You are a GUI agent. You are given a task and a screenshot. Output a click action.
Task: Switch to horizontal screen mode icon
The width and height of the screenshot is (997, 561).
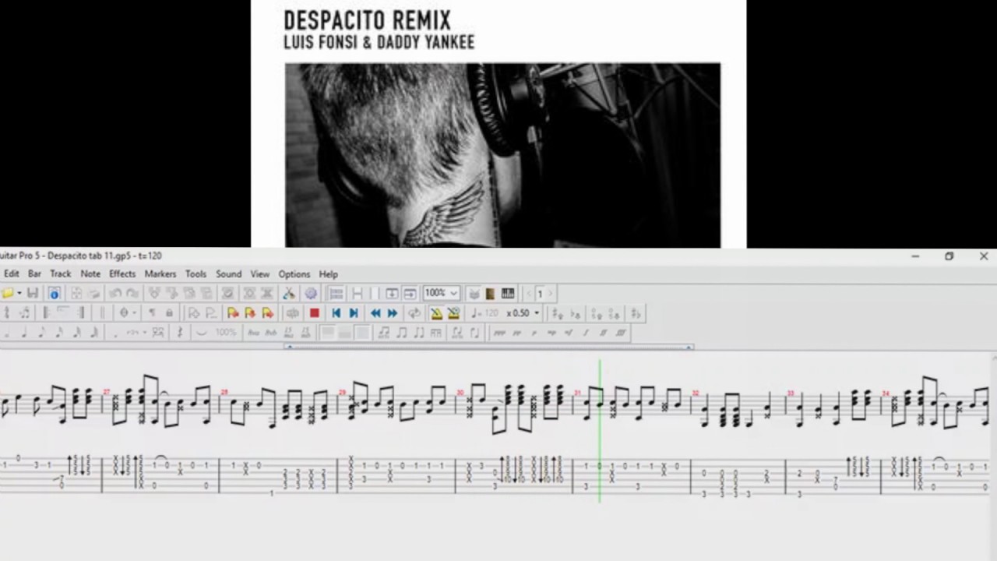click(410, 293)
